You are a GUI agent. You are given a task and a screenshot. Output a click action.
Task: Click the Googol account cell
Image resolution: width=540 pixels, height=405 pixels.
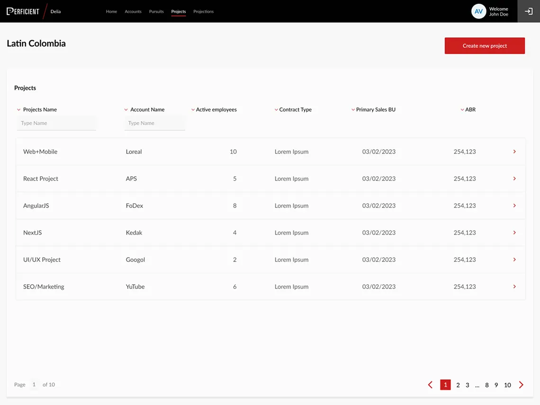[x=135, y=260]
